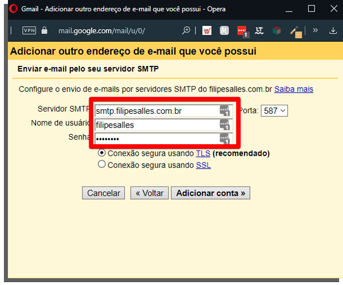Viewport: 343px width, 285px height.
Task: Click the Cancelar button
Action: (x=103, y=193)
